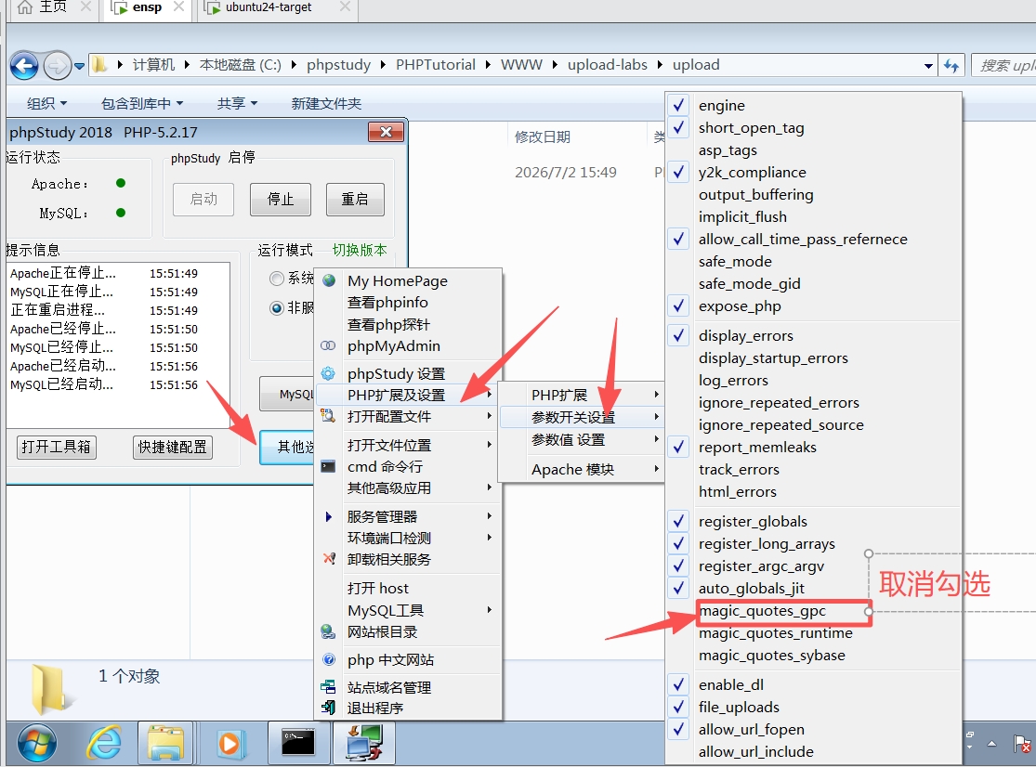Click the 网站根目录 globe icon
Image resolution: width=1036 pixels, height=767 pixels.
pos(328,631)
